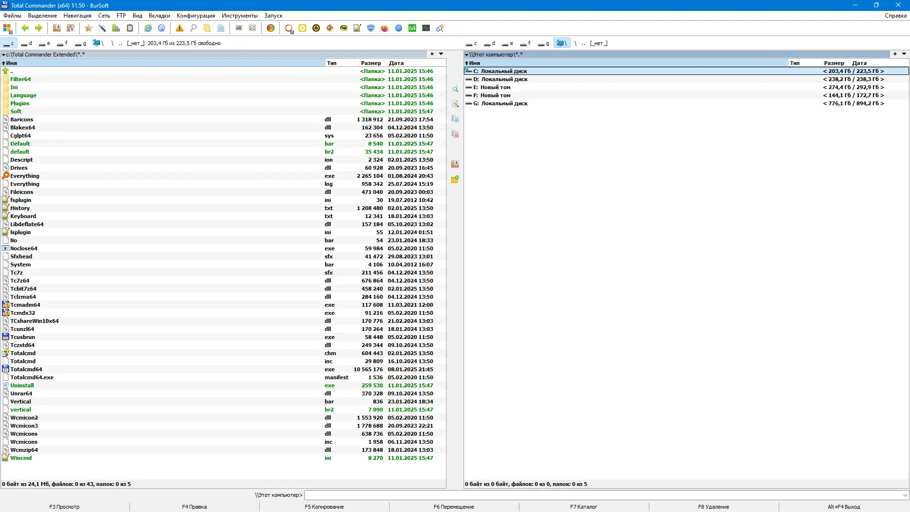
Task: Click the PDF tool icon in toolbar
Action: 344,28
